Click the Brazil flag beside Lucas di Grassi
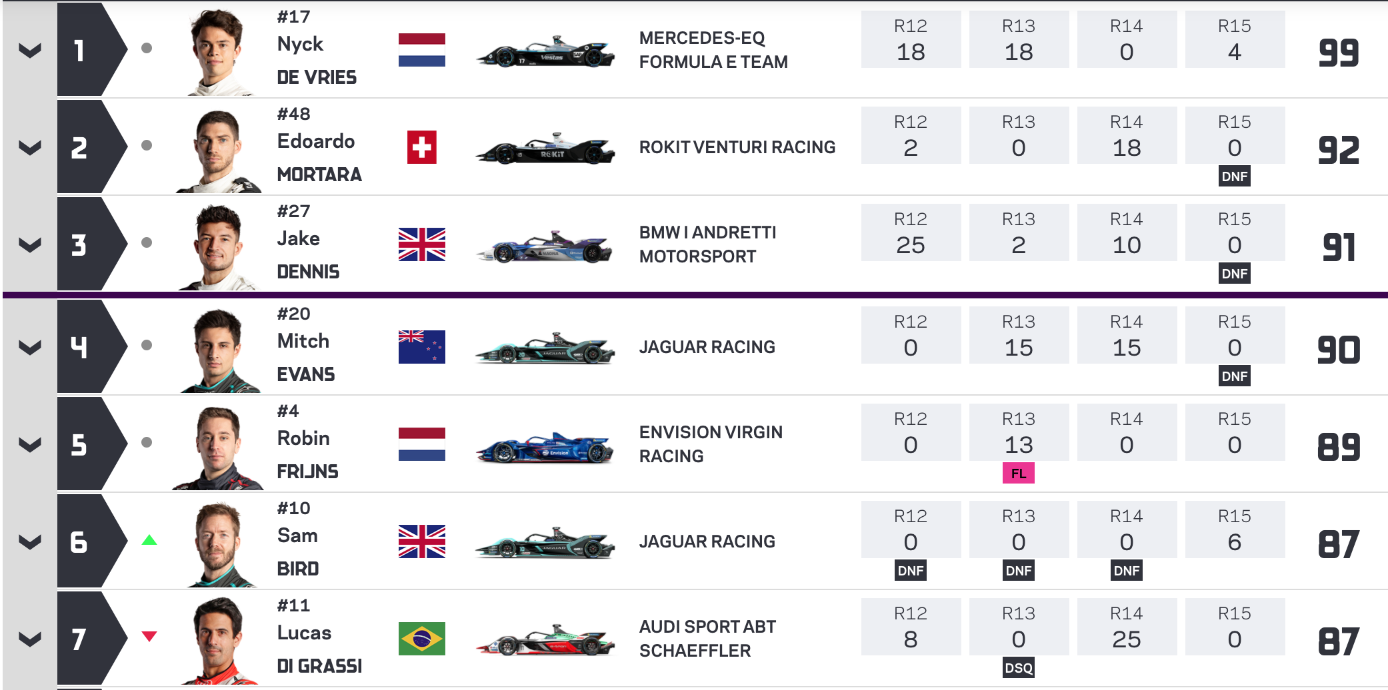Viewport: 1388px width, 690px height. point(421,639)
